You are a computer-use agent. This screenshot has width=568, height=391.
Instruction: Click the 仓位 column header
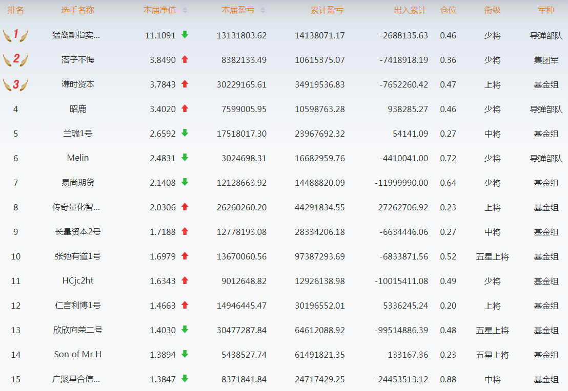coord(448,10)
